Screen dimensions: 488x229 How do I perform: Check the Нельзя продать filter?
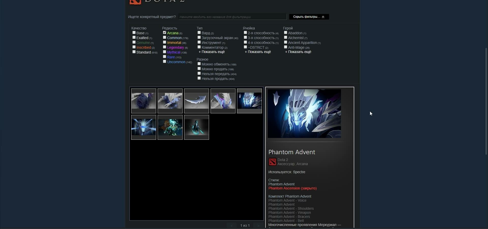[x=199, y=78]
